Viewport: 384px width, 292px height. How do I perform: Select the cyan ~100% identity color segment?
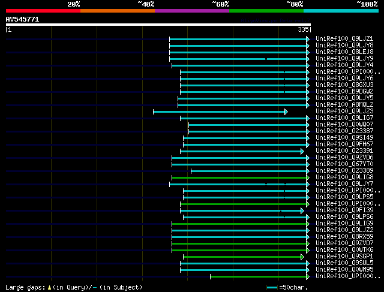[340, 11]
